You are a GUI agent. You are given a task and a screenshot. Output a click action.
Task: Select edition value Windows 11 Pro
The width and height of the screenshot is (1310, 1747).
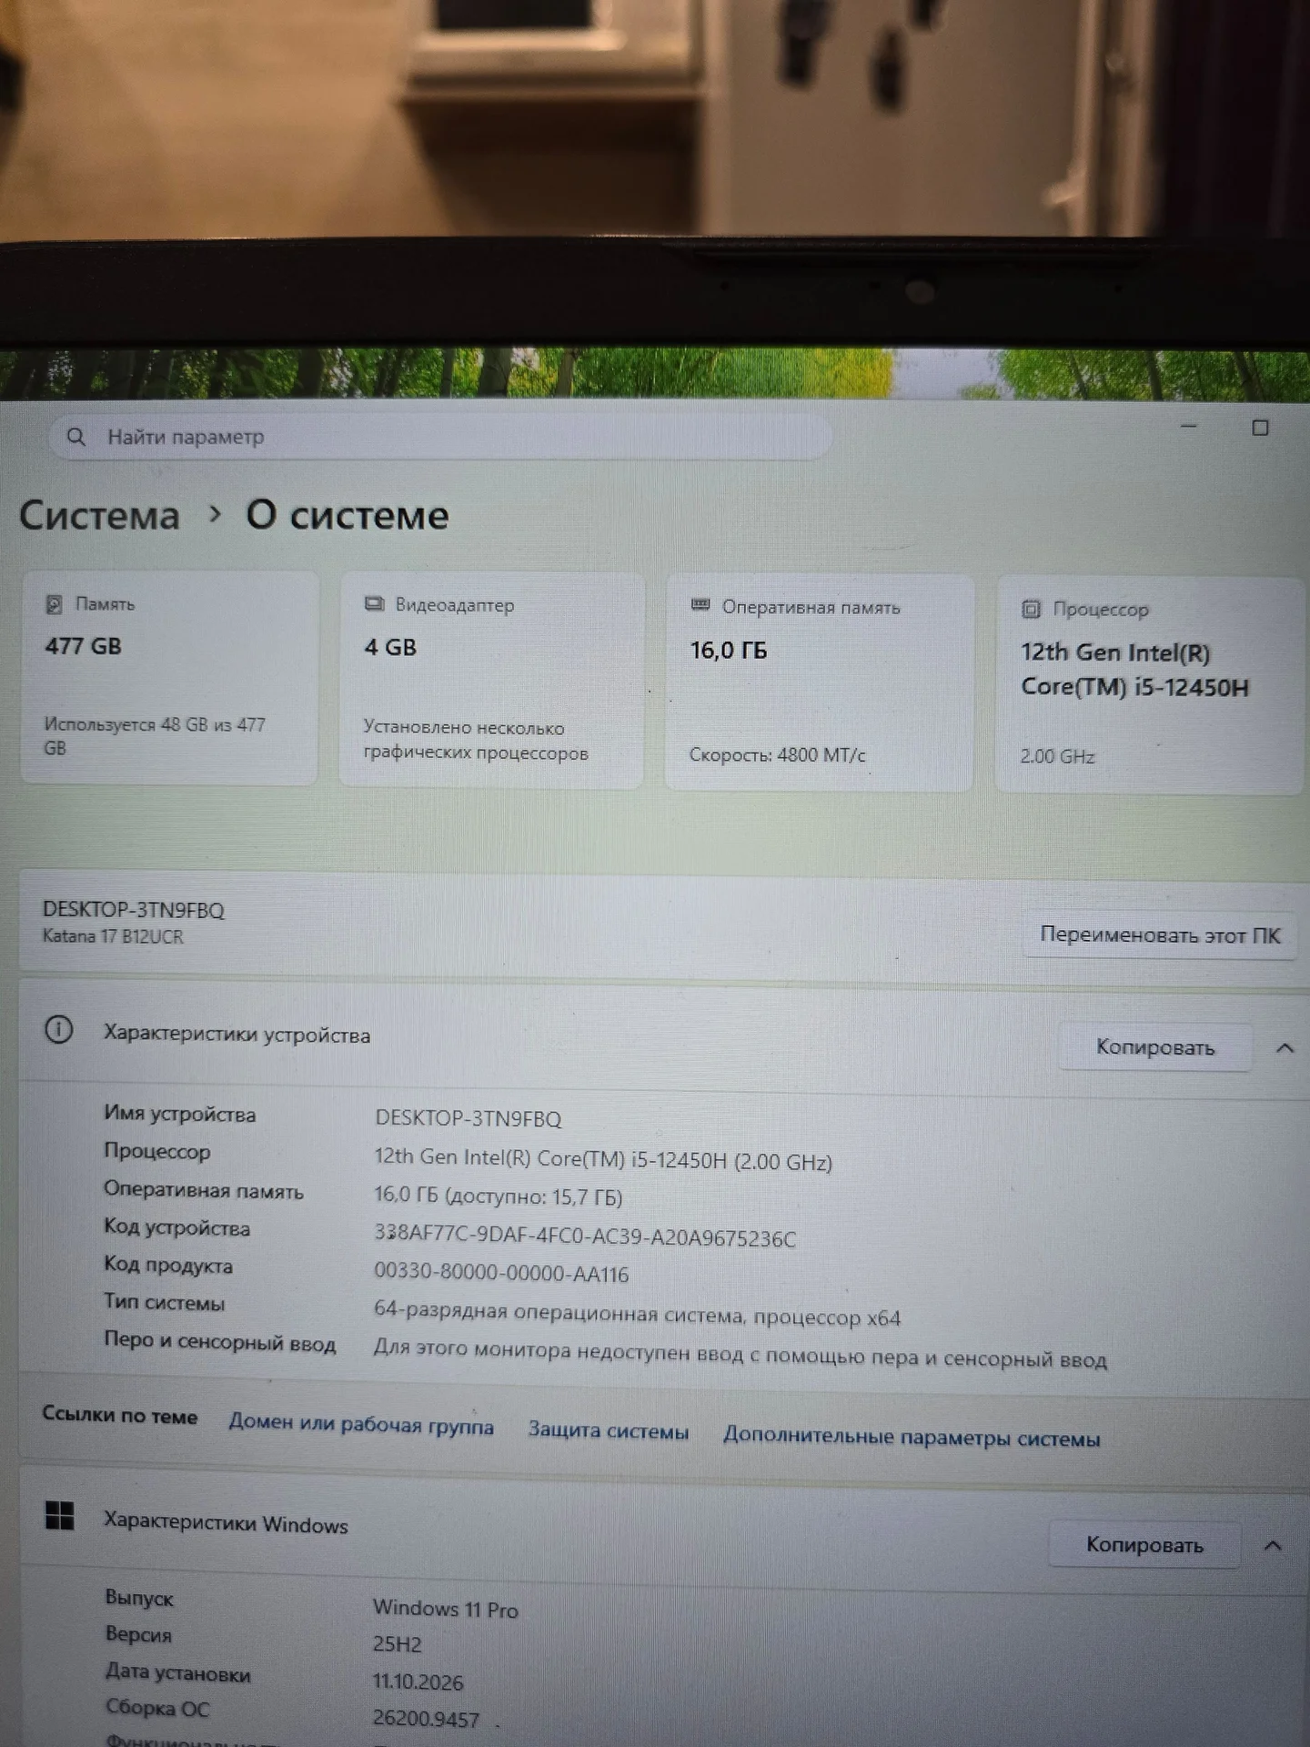point(446,1609)
